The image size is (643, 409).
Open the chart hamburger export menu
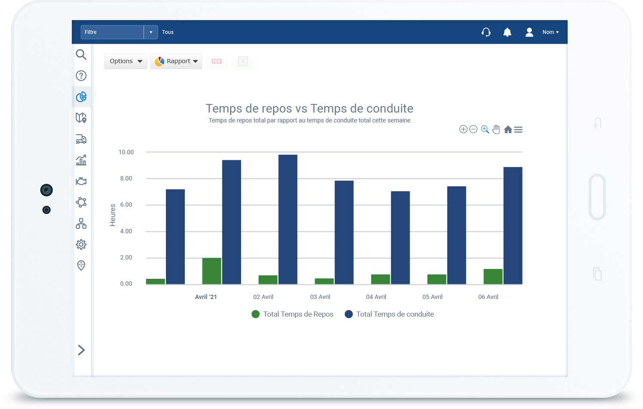tap(518, 129)
